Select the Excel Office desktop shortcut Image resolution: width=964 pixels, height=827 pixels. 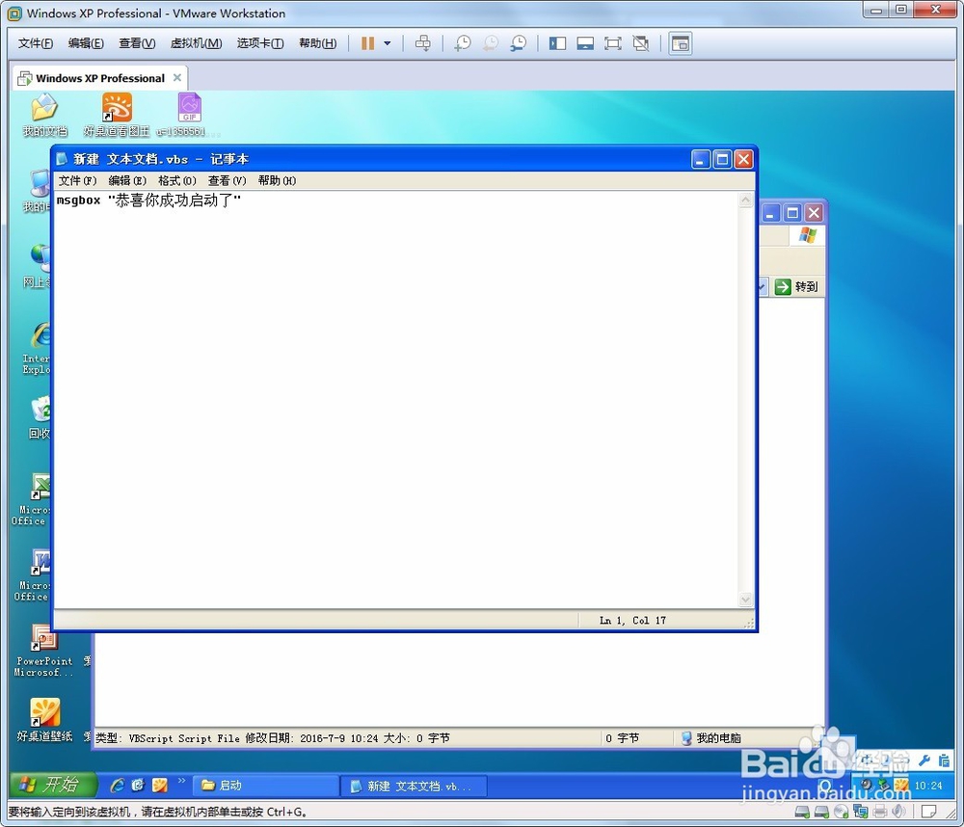pos(31,499)
